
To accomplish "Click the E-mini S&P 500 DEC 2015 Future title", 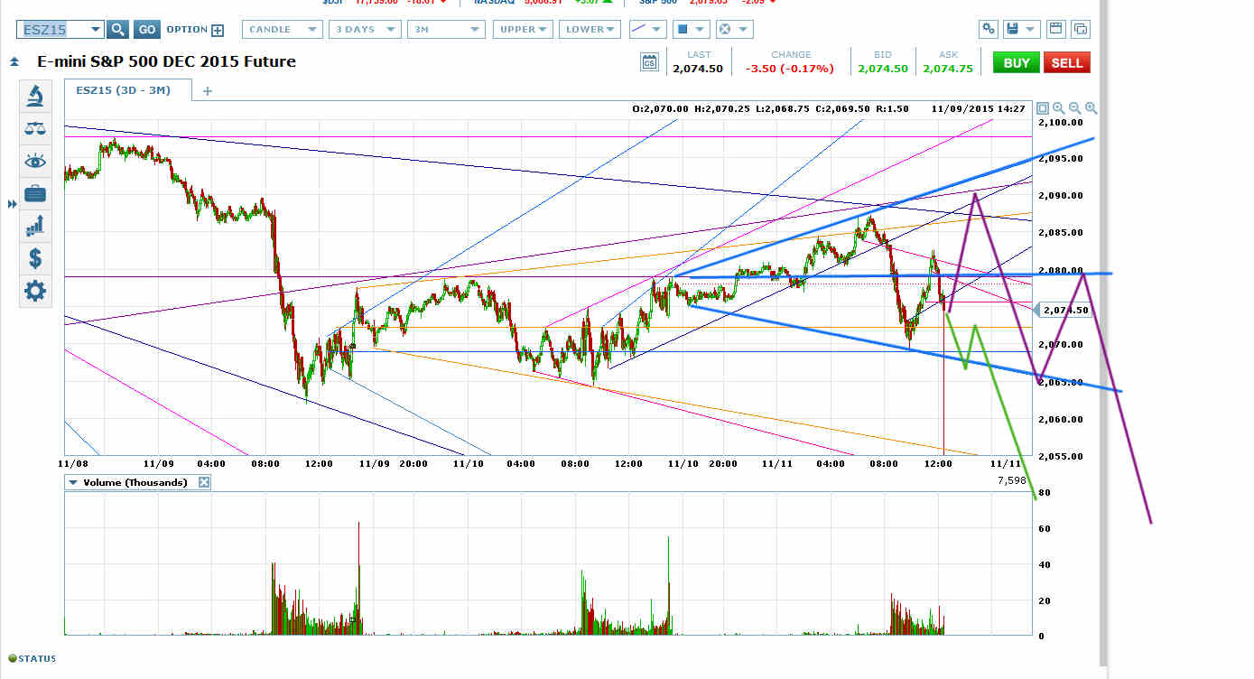I will pyautogui.click(x=166, y=62).
